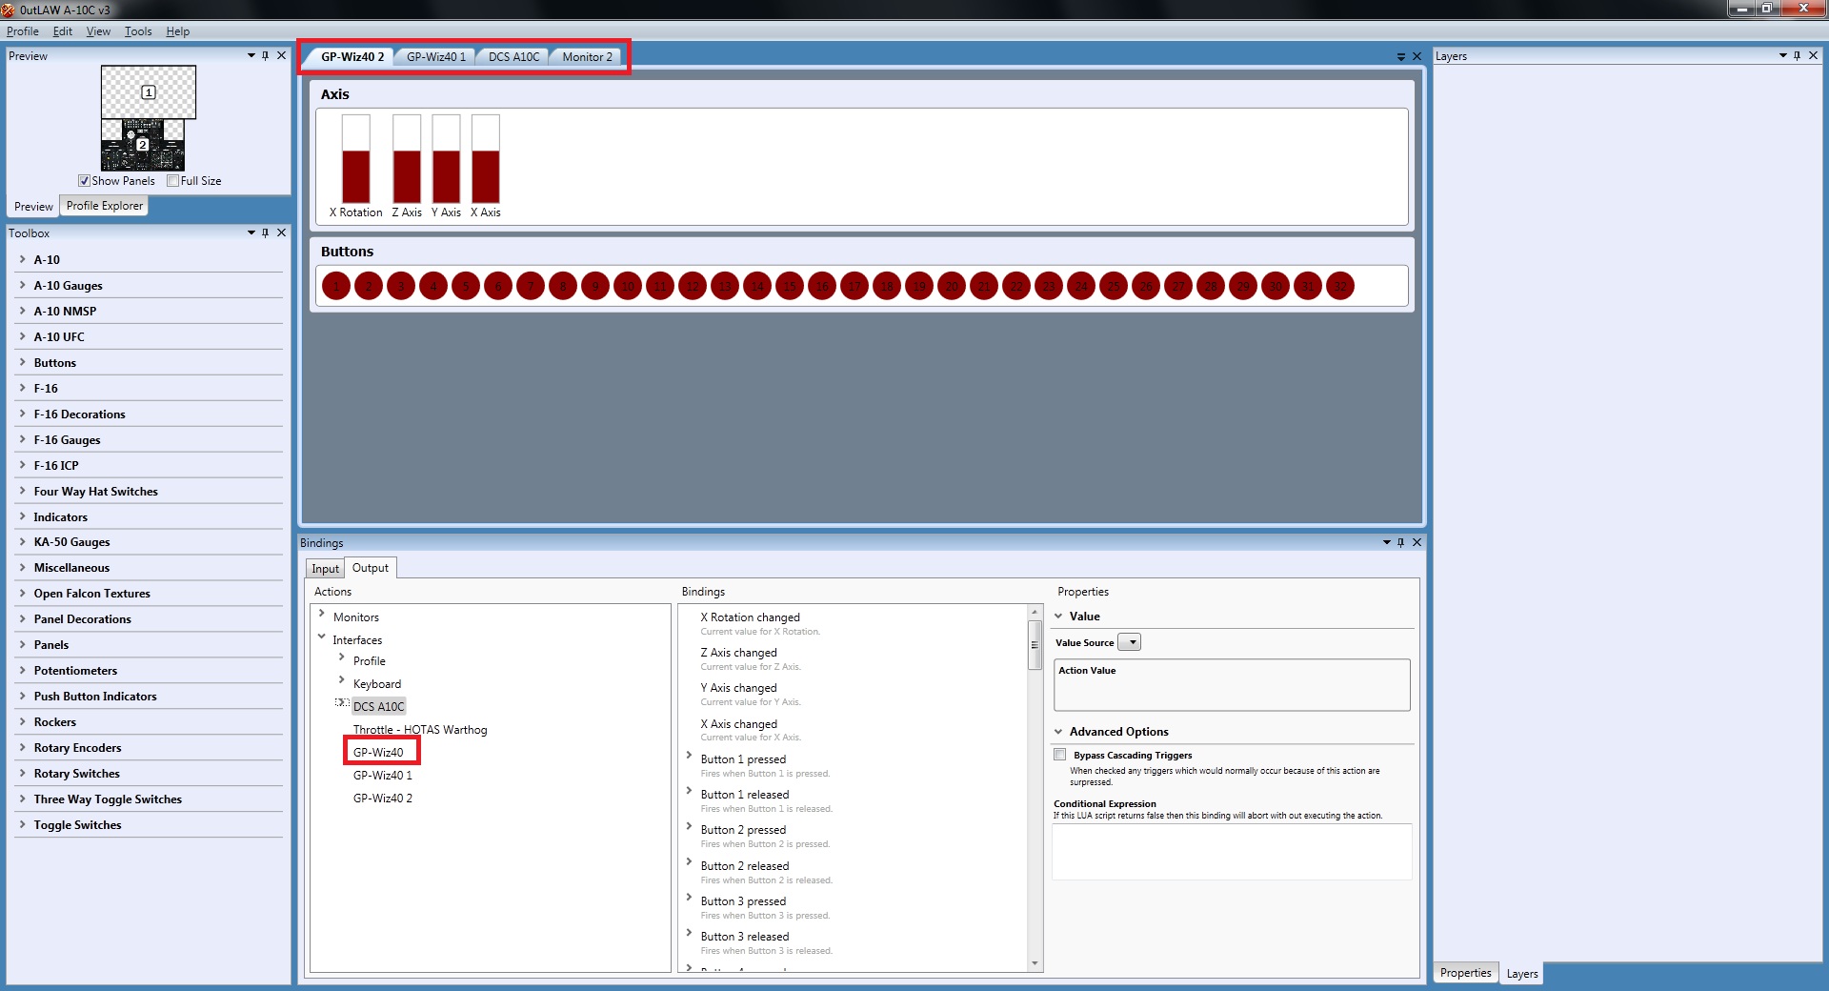Image resolution: width=1829 pixels, height=991 pixels.
Task: Select GP-Wiz40 in Actions tree
Action: (x=378, y=753)
